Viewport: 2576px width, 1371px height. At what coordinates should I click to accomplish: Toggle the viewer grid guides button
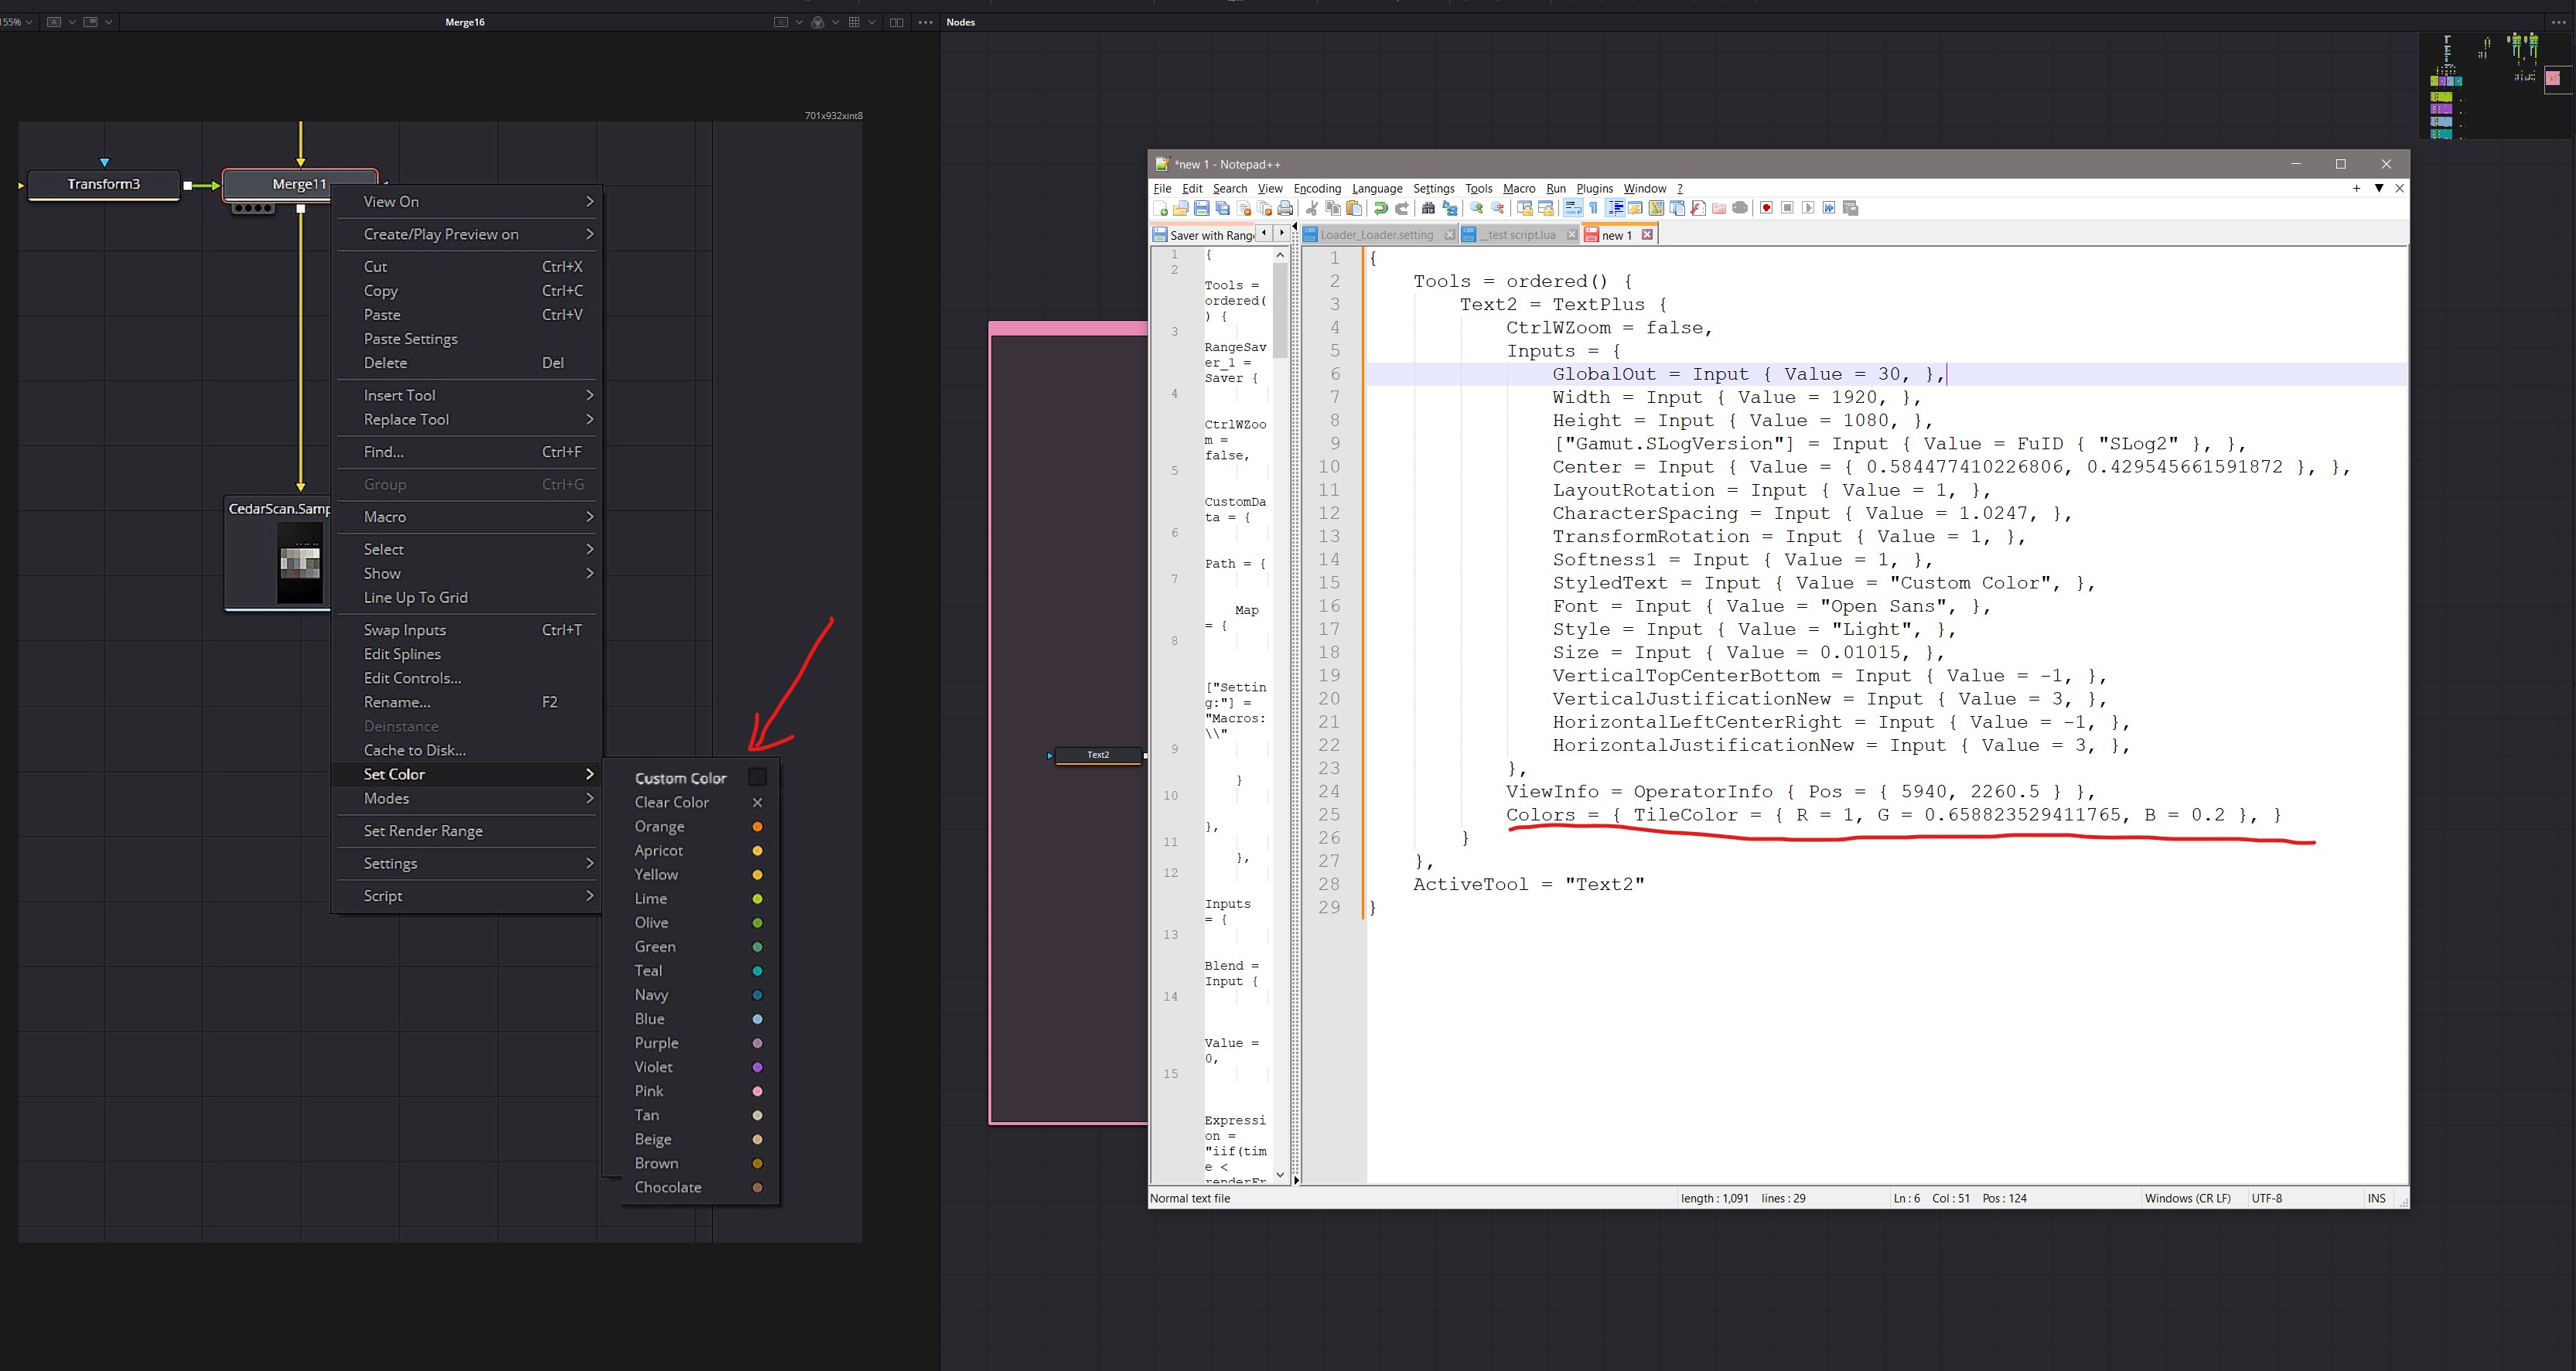854,22
